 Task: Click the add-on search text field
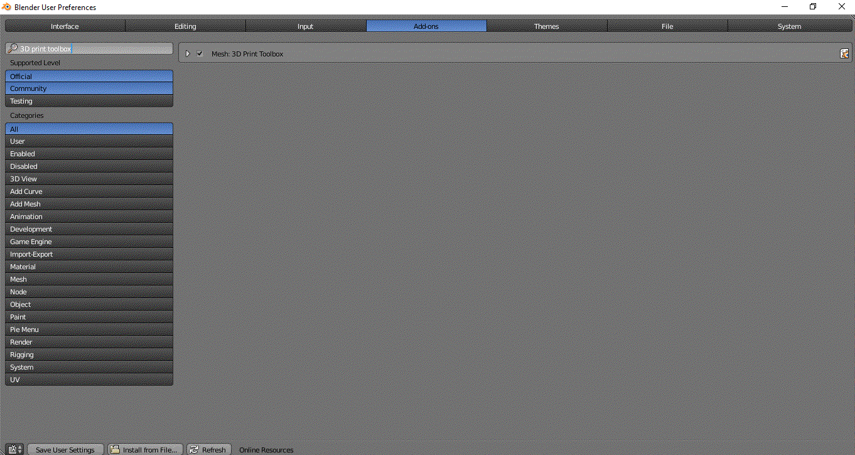94,49
